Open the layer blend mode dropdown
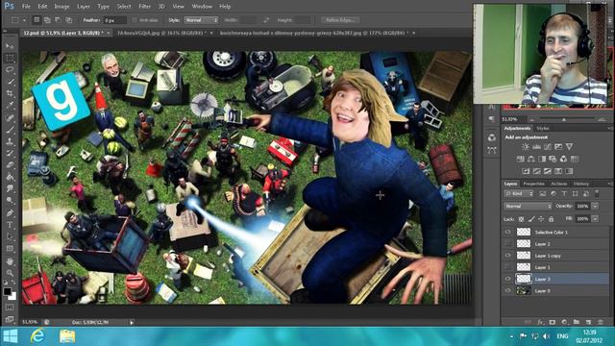Image resolution: width=615 pixels, height=346 pixels. pyautogui.click(x=528, y=206)
